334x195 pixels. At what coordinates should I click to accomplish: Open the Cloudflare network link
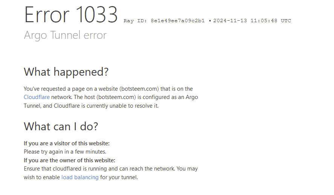point(37,97)
